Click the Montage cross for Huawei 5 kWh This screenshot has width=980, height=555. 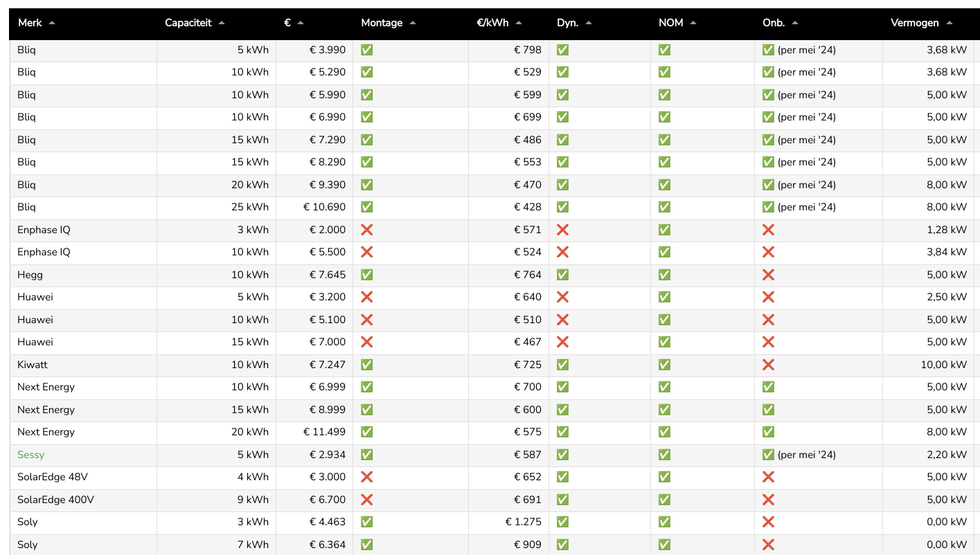click(367, 297)
